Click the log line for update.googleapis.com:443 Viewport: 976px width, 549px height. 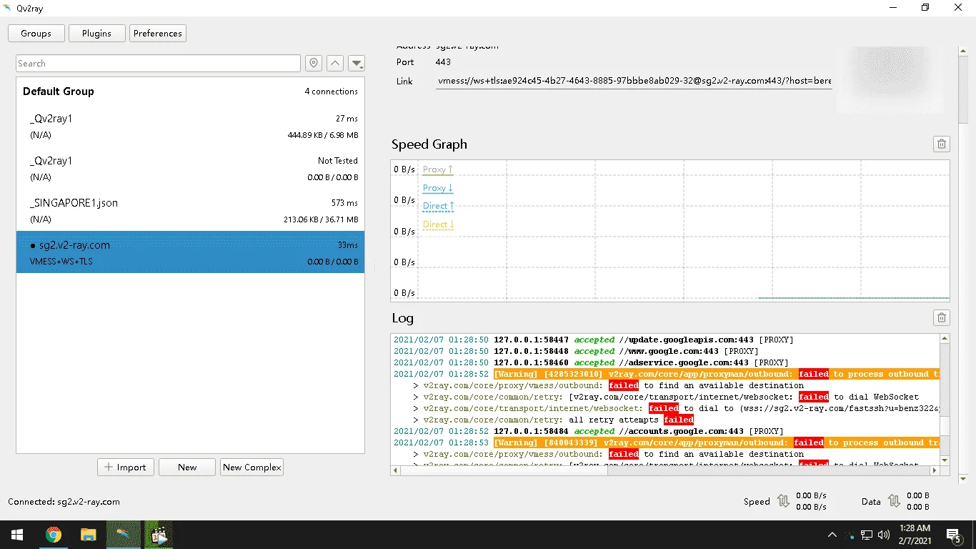pyautogui.click(x=593, y=340)
